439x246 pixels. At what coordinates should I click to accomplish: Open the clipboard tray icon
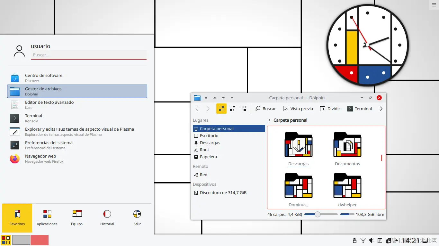point(380,240)
